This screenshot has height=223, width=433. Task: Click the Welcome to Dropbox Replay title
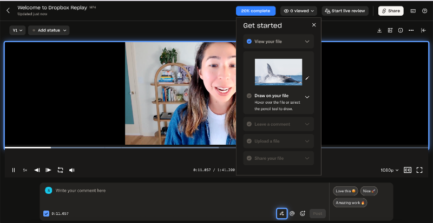pyautogui.click(x=53, y=8)
